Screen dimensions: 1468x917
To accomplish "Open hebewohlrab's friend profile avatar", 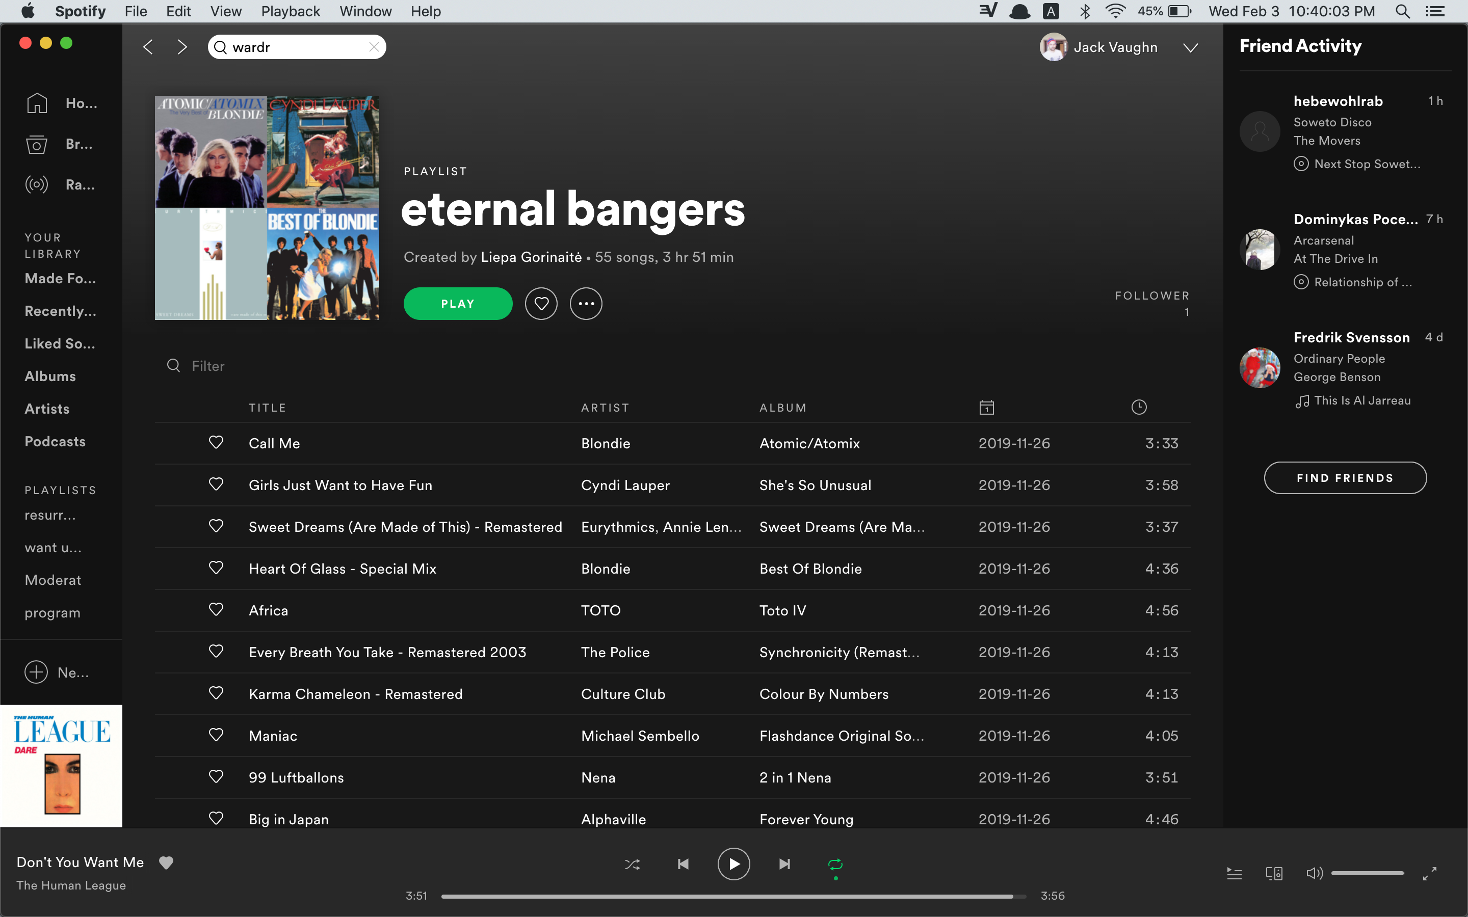I will pyautogui.click(x=1260, y=131).
